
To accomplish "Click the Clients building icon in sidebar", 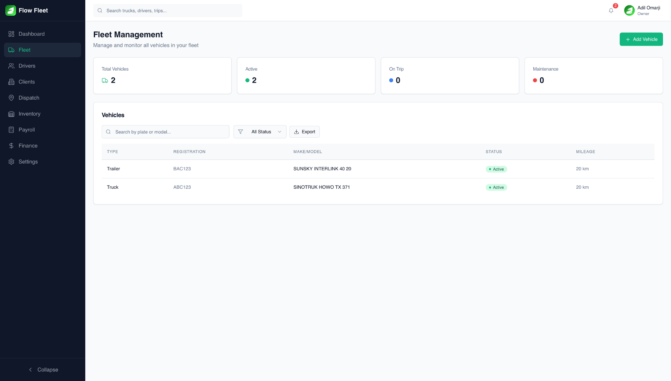I will coord(11,82).
